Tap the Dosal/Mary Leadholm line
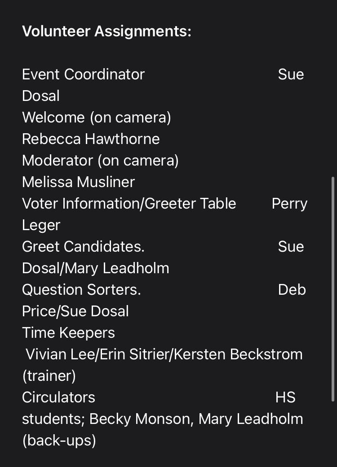The width and height of the screenshot is (337, 467). [96, 268]
